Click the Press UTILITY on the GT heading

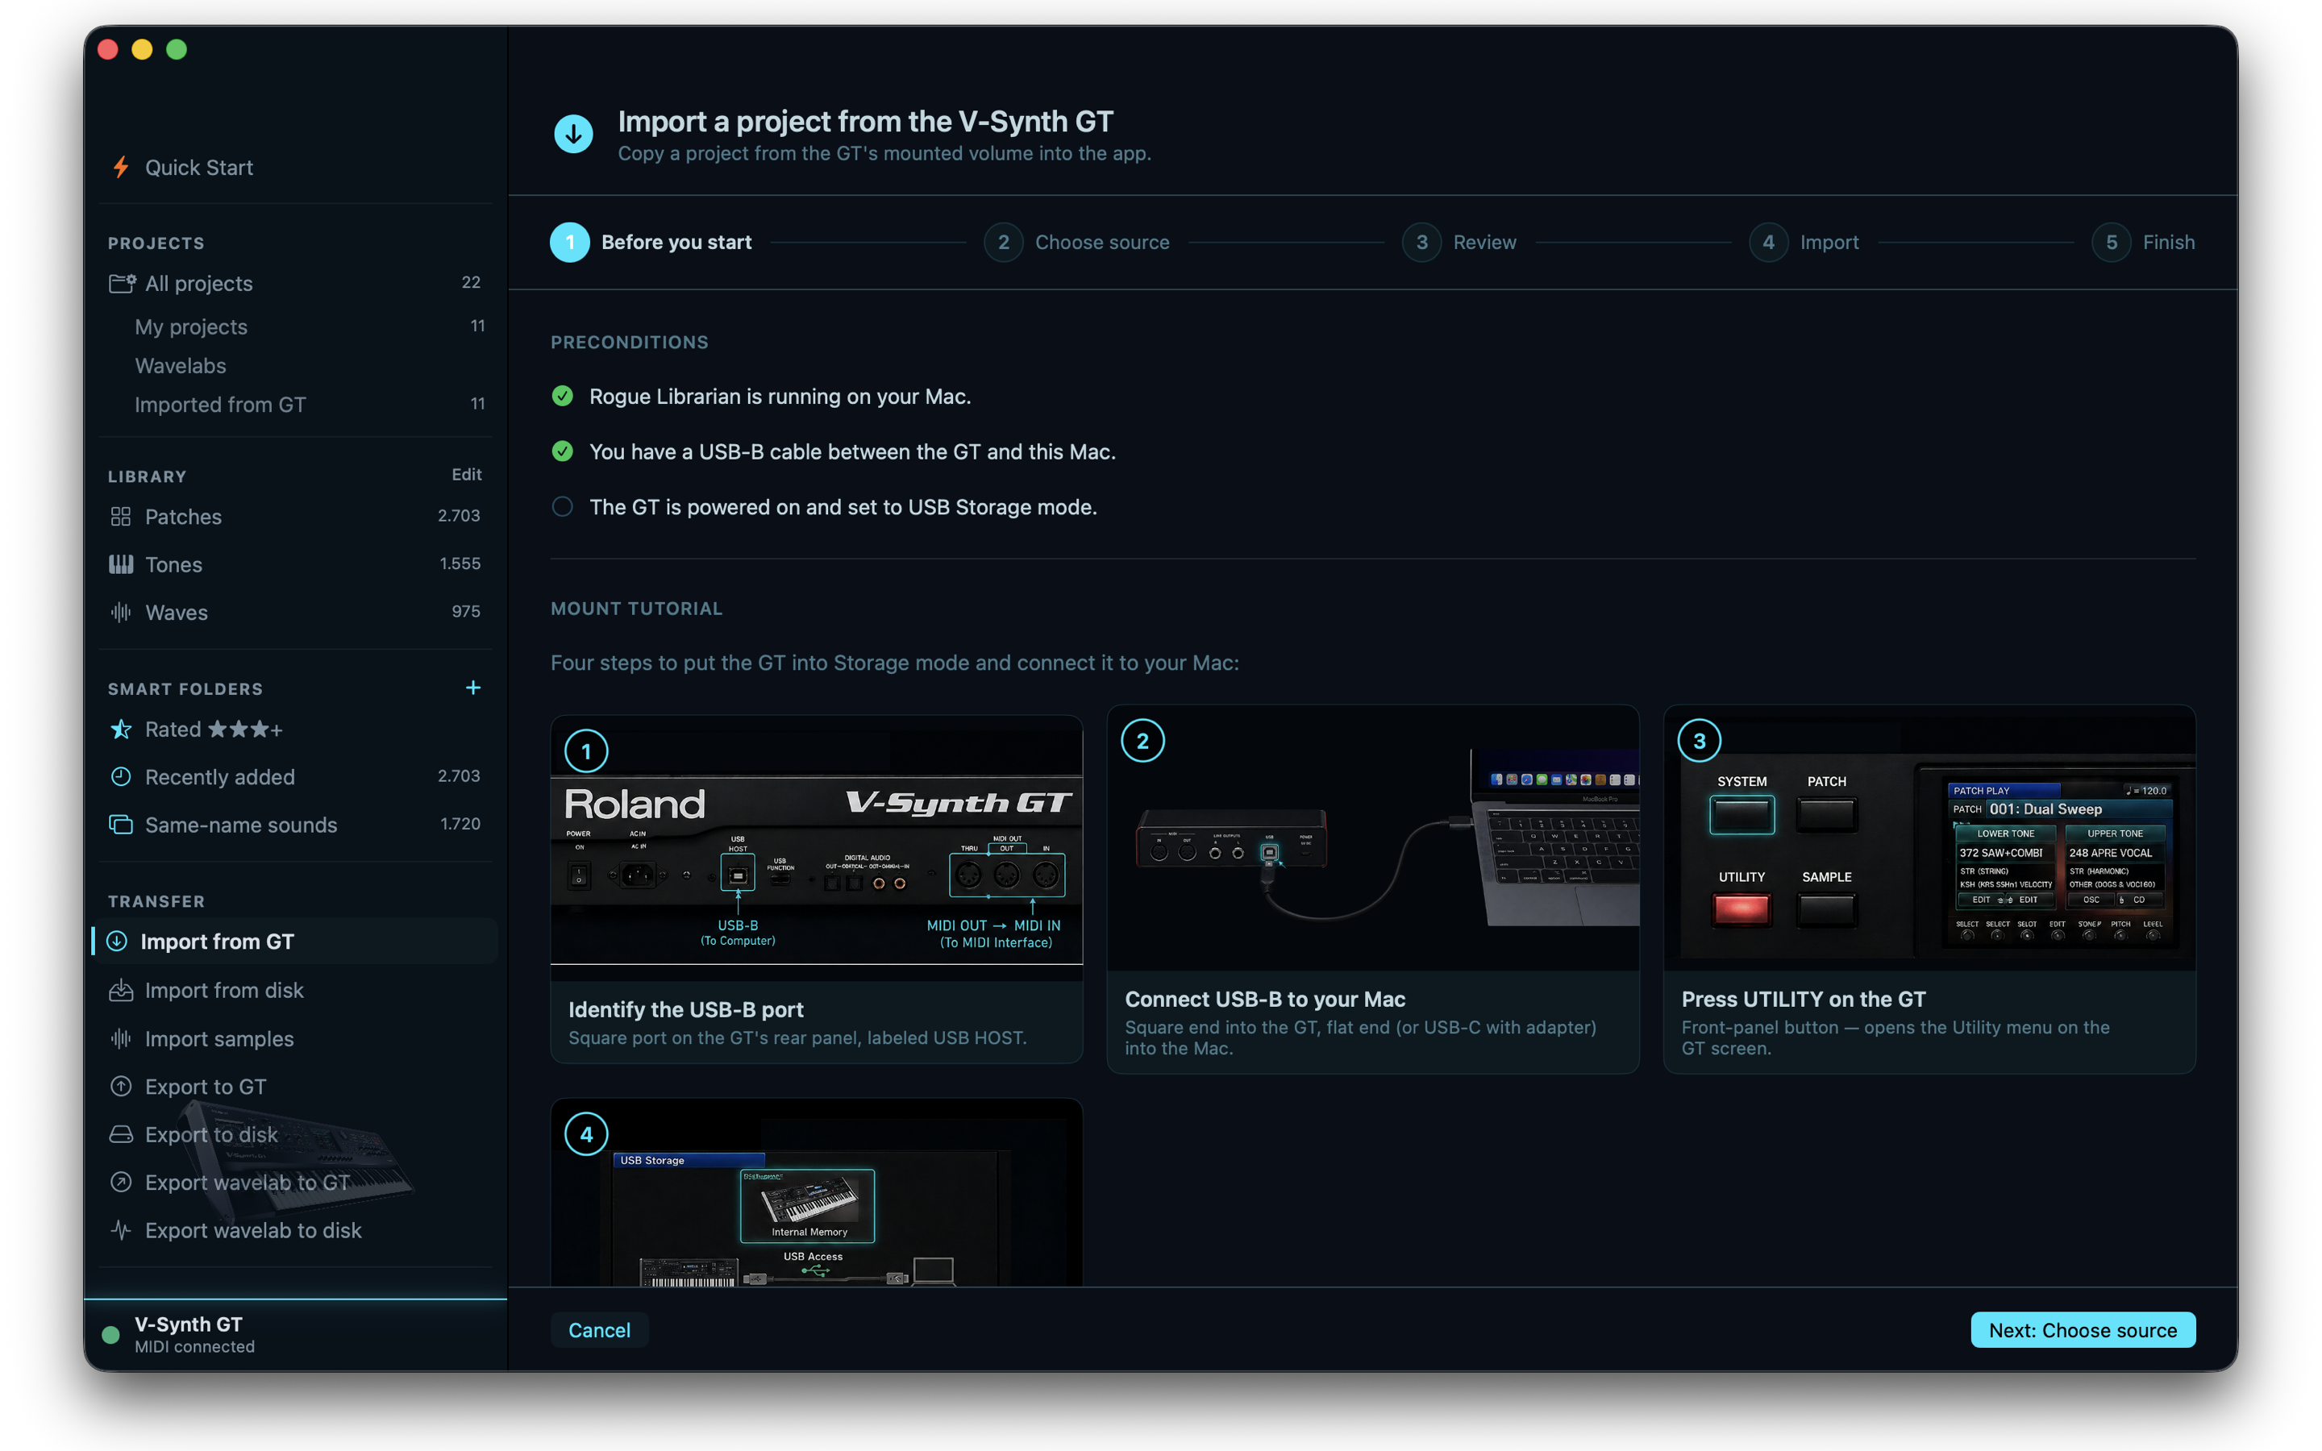click(x=1803, y=998)
